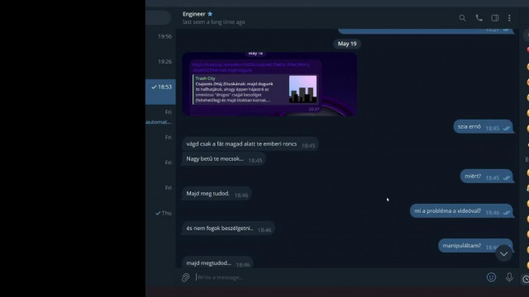Image resolution: width=529 pixels, height=297 pixels.
Task: Click message 'és nem fogok beszélgetni..'
Action: coord(228,229)
